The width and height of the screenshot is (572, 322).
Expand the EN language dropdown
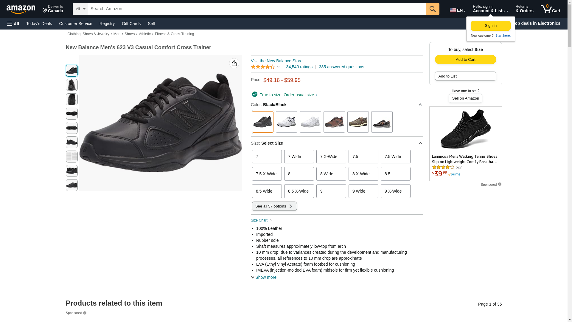point(457,10)
